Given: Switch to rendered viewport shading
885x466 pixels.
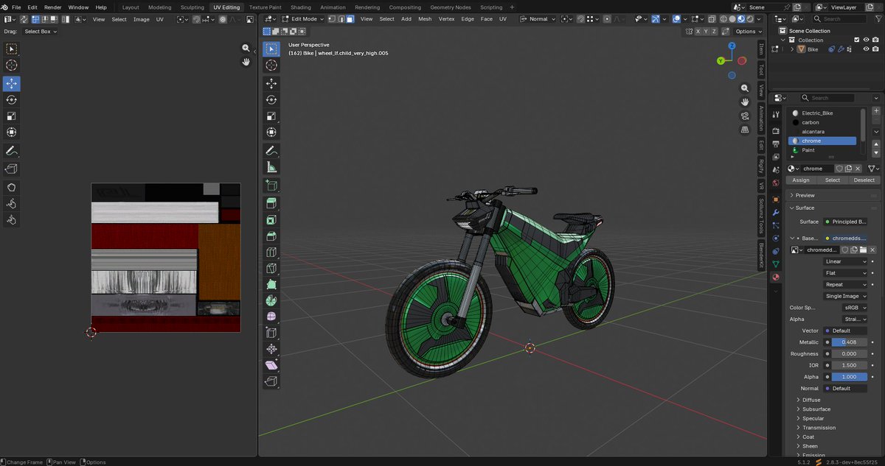Looking at the screenshot, I should tap(751, 18).
